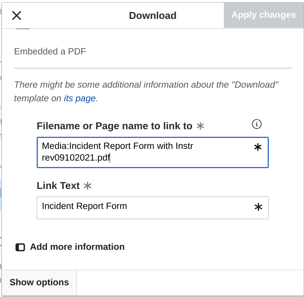
Task: Click the black asterisk in Link Text field
Action: (x=258, y=207)
